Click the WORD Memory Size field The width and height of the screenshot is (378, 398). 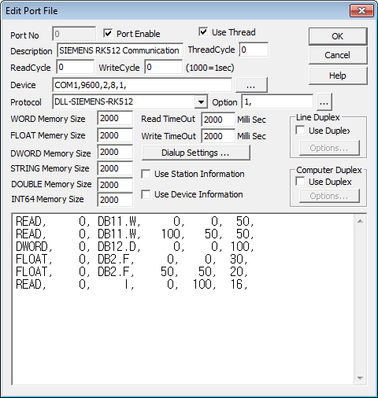coord(115,118)
